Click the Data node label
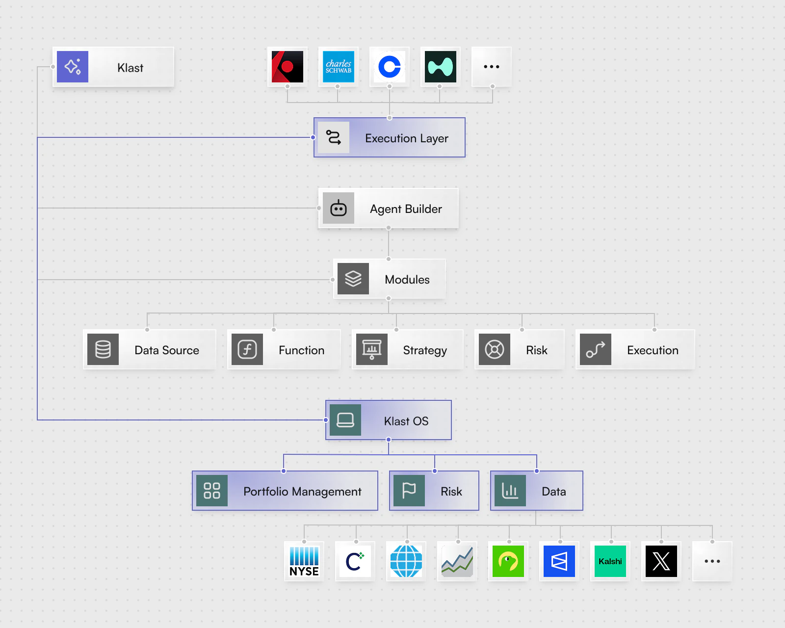Image resolution: width=785 pixels, height=628 pixels. click(x=554, y=492)
